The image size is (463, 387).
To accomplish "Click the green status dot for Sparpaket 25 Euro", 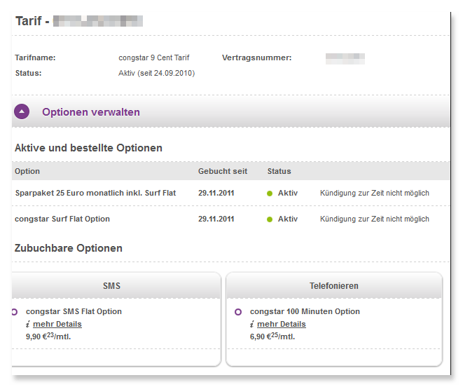I will [x=270, y=193].
